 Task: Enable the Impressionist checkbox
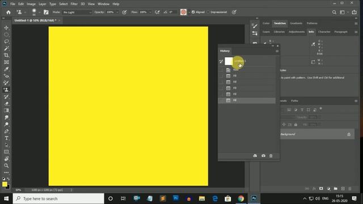pyautogui.click(x=208, y=12)
